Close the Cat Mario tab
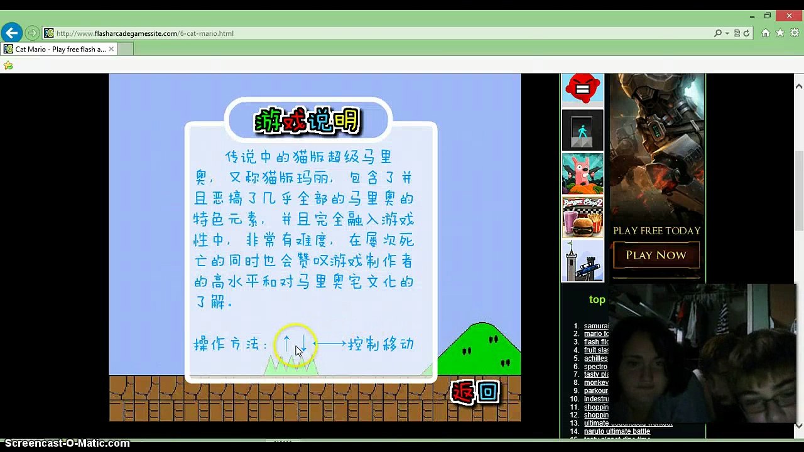The height and width of the screenshot is (452, 804). pyautogui.click(x=111, y=49)
